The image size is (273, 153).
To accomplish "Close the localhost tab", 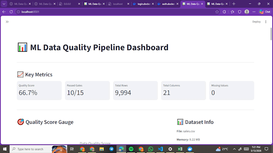I will (x=128, y=4).
